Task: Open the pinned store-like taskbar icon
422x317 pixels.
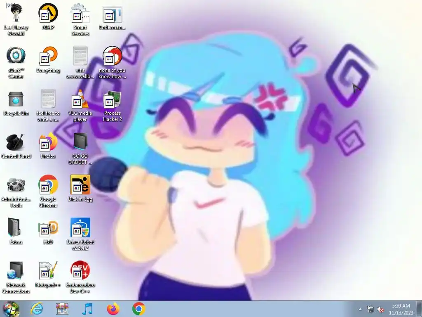Action: click(x=62, y=309)
